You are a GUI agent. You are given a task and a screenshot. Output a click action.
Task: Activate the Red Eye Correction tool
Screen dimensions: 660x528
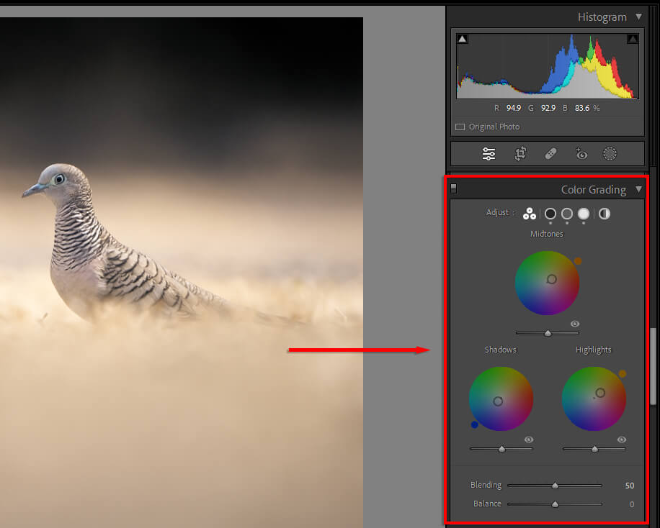pyautogui.click(x=581, y=153)
